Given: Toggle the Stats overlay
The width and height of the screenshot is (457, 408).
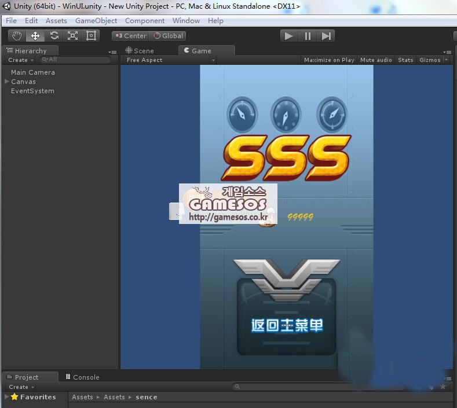Looking at the screenshot, I should click(x=405, y=60).
